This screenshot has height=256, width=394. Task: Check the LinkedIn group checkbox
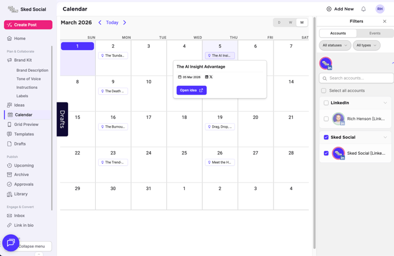click(x=326, y=103)
